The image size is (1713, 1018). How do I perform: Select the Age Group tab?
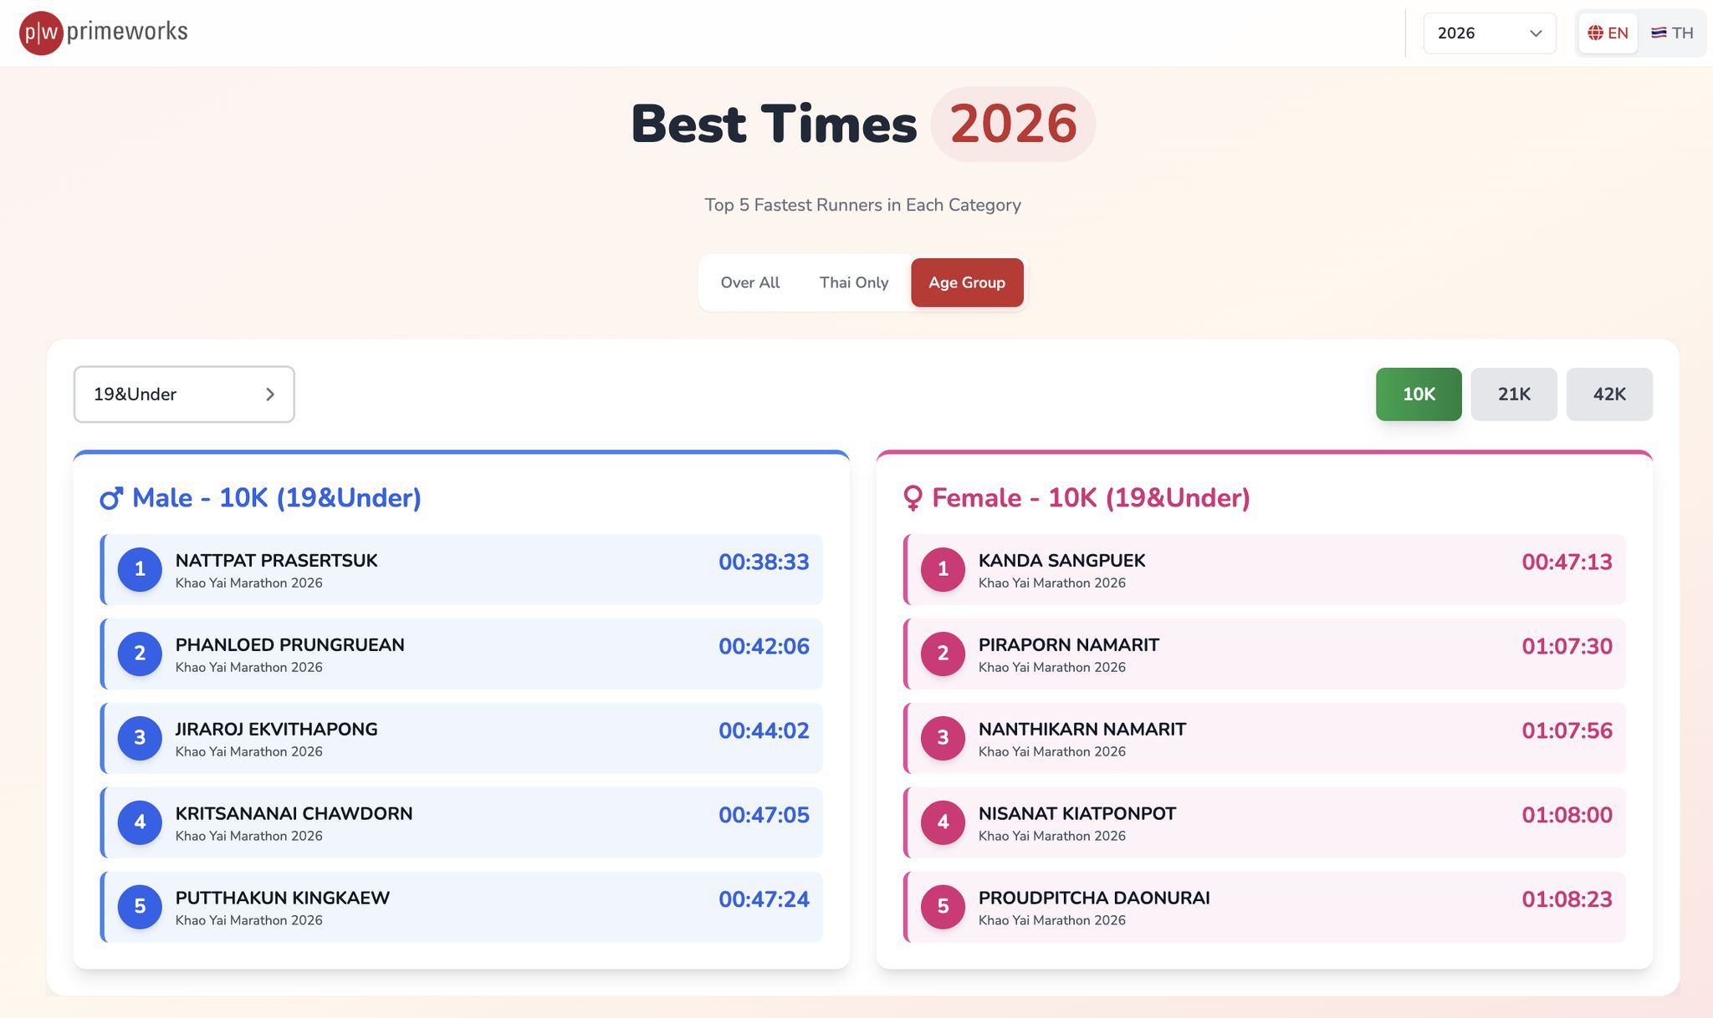967,282
